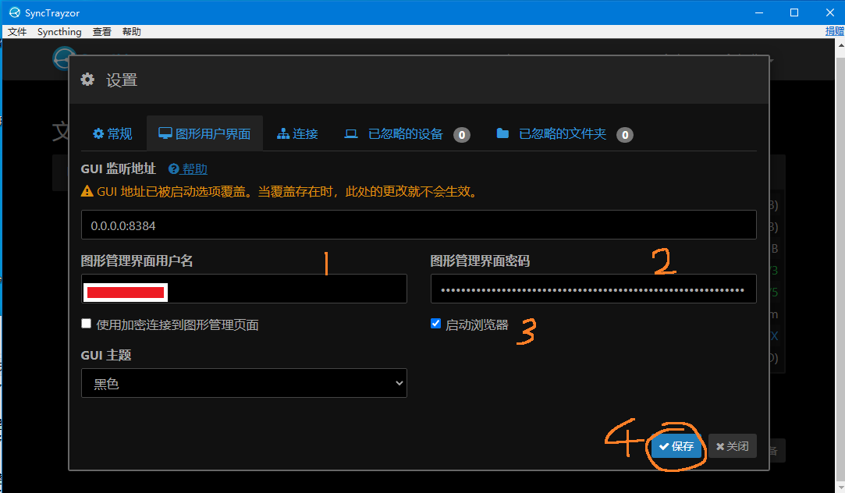Click the warning triangle icon above address field
Screen dimensions: 845x493
pos(87,189)
